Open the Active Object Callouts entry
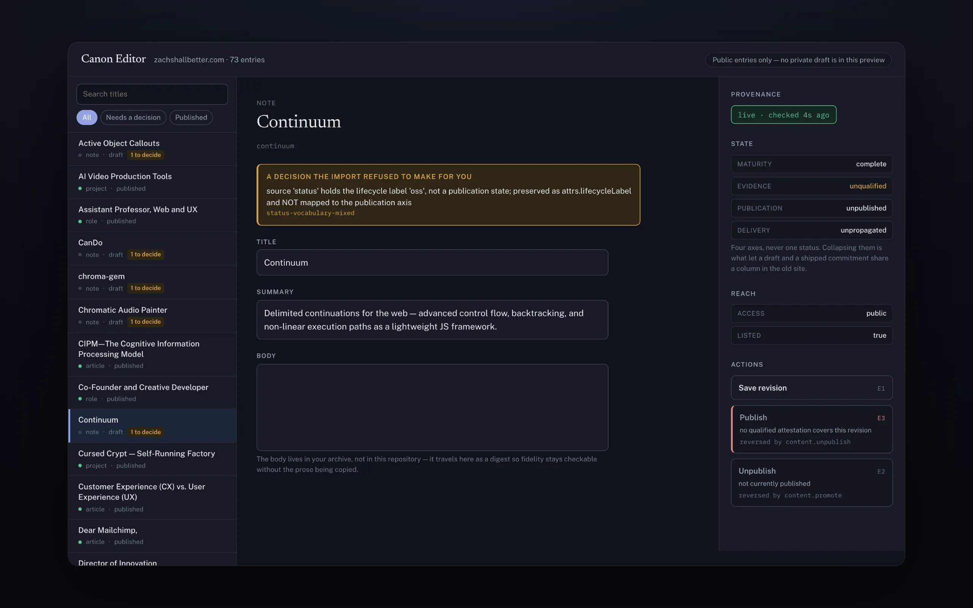Image resolution: width=973 pixels, height=608 pixels. (x=152, y=149)
